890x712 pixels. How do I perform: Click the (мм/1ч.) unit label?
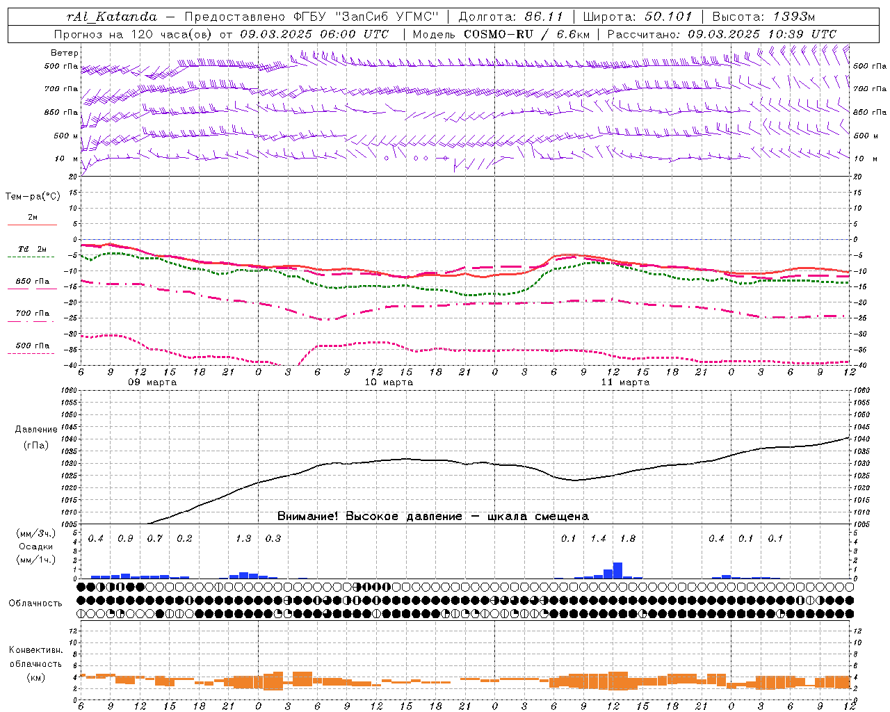35,560
